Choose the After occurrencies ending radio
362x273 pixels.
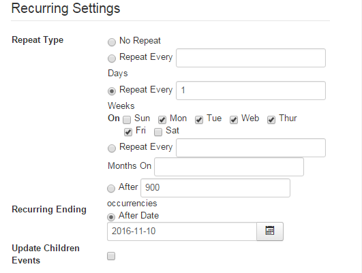111,189
